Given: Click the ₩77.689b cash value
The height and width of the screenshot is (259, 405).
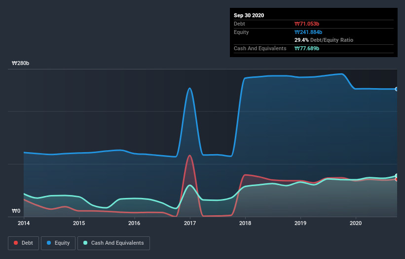Looking at the screenshot, I should (x=307, y=48).
